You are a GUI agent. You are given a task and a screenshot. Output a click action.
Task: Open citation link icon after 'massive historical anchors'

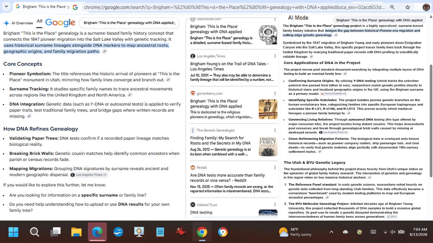click(x=370, y=178)
